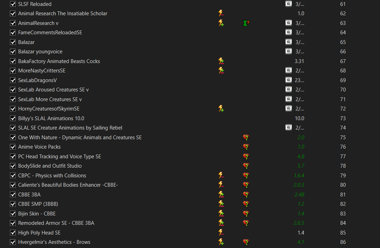Image resolution: width=380 pixels, height=248 pixels.
Task: Click endorse heart icon on CBBE SMP (3BBB) row
Action: pos(246,204)
